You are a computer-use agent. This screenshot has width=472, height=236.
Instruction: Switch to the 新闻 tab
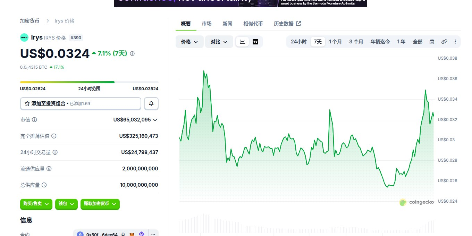pos(227,24)
